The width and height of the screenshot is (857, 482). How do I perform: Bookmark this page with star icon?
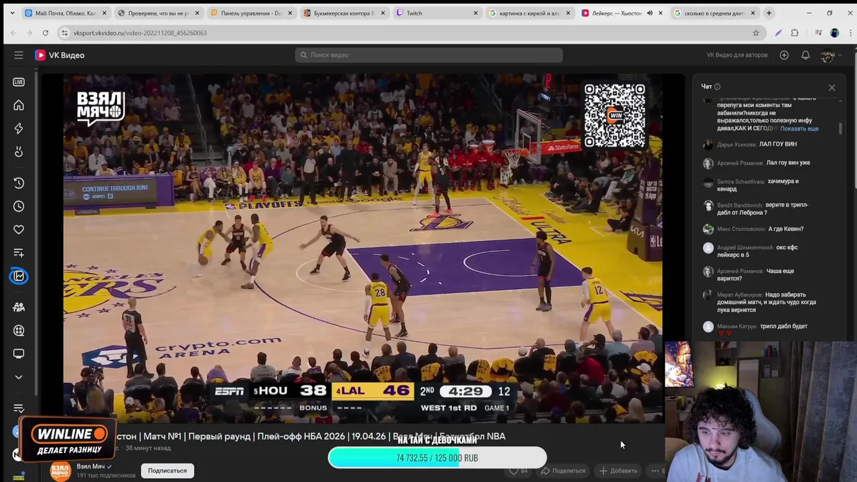(x=756, y=33)
